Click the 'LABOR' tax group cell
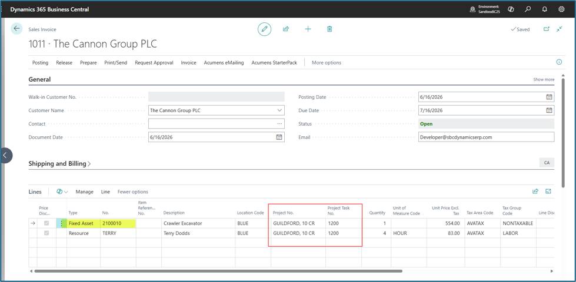Image resolution: width=576 pixels, height=282 pixels. pos(518,233)
